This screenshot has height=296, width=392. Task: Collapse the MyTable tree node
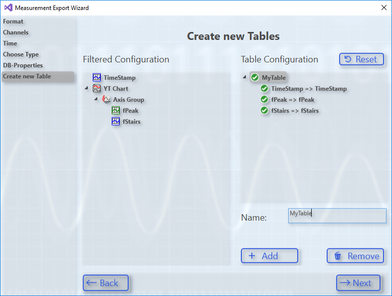(x=244, y=77)
